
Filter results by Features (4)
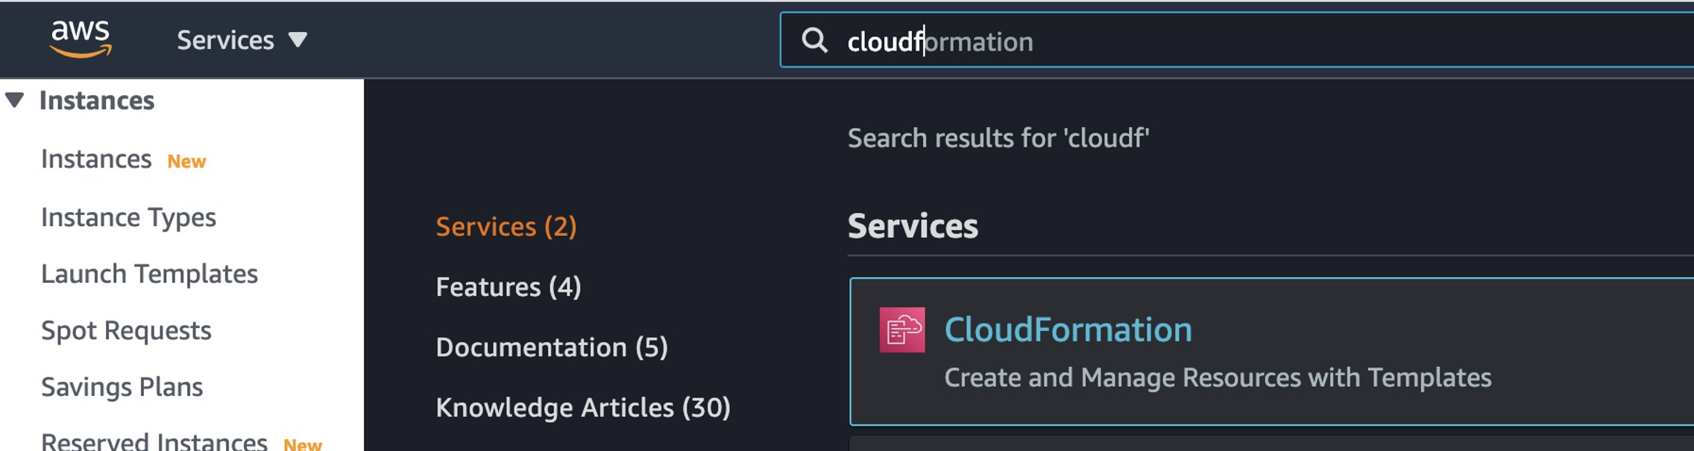[508, 287]
